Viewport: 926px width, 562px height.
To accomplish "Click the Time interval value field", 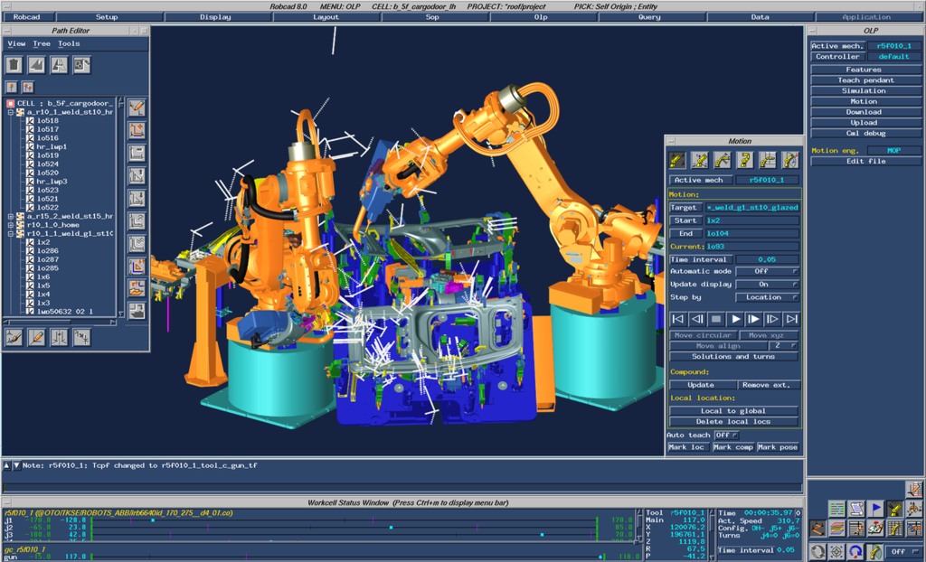I will (x=767, y=259).
